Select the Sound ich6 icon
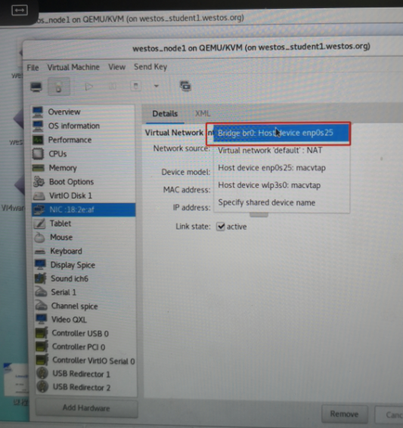This screenshot has height=428, width=403. (41, 279)
